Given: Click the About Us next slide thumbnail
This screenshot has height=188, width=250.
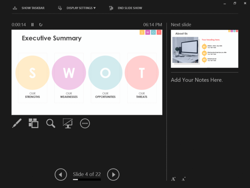Looking at the screenshot, I should [204, 49].
